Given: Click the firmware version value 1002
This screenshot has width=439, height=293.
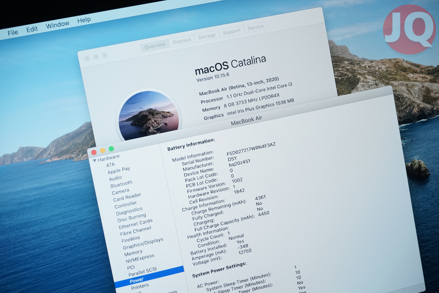Looking at the screenshot, I should click(237, 181).
